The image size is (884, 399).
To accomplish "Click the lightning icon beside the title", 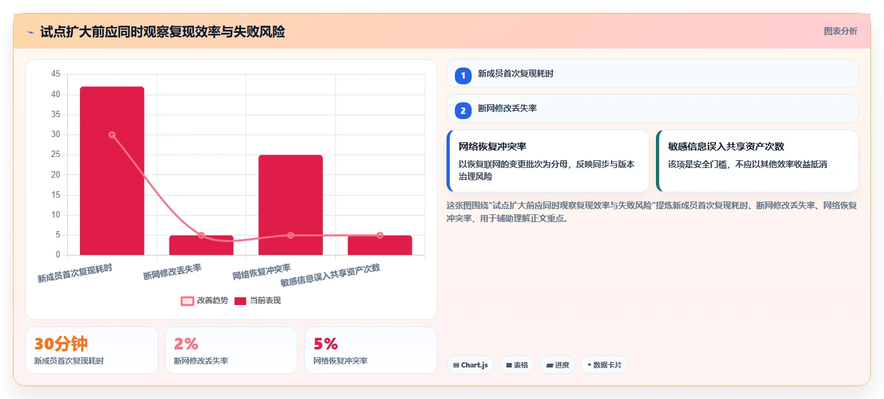I will coord(30,32).
